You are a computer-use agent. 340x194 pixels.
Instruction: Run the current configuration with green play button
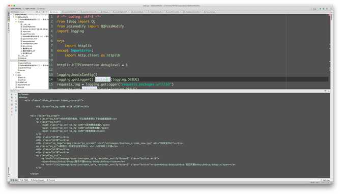pyautogui.click(x=320, y=9)
